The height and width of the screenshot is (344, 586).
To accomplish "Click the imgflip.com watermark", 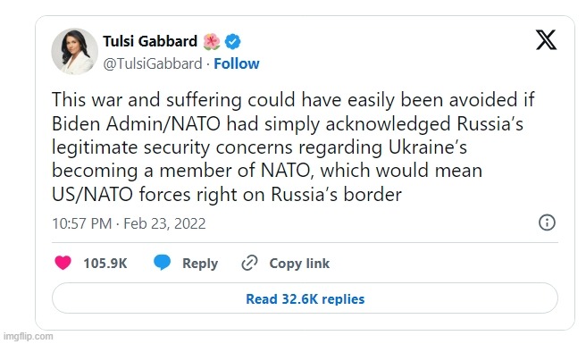I will [x=28, y=337].
